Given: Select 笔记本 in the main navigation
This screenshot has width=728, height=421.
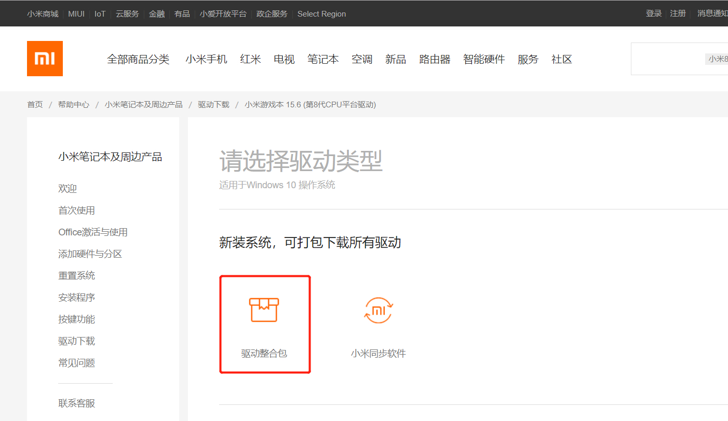Looking at the screenshot, I should [323, 59].
